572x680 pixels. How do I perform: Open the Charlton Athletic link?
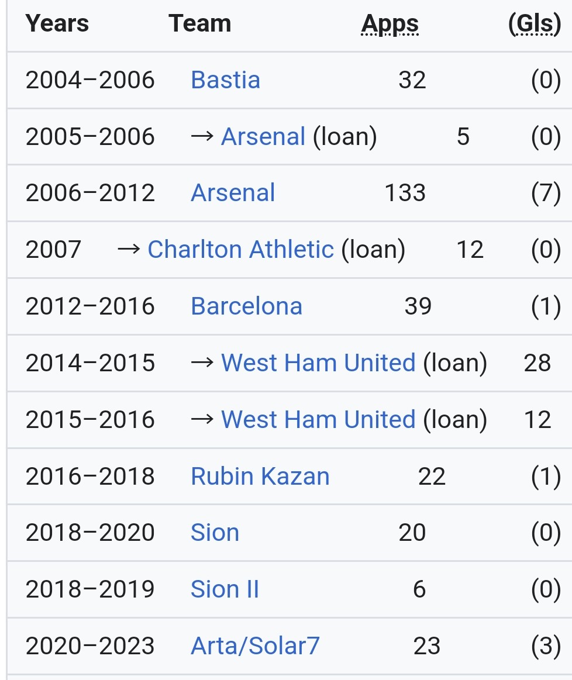tap(241, 249)
